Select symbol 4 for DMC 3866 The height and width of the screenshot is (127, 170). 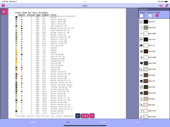141,57
